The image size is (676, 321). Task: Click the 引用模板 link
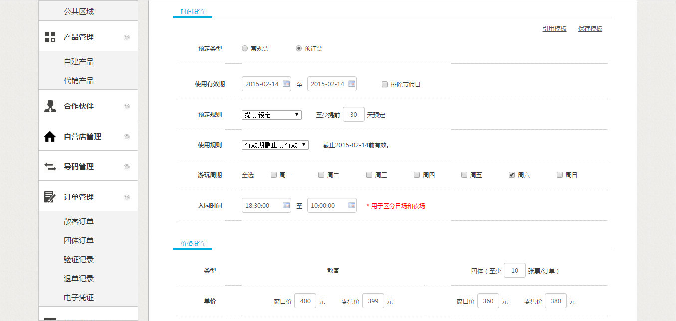[554, 29]
